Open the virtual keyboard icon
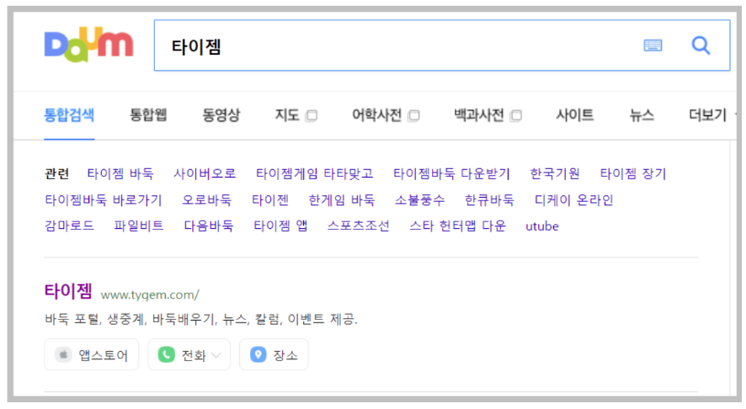 (653, 45)
